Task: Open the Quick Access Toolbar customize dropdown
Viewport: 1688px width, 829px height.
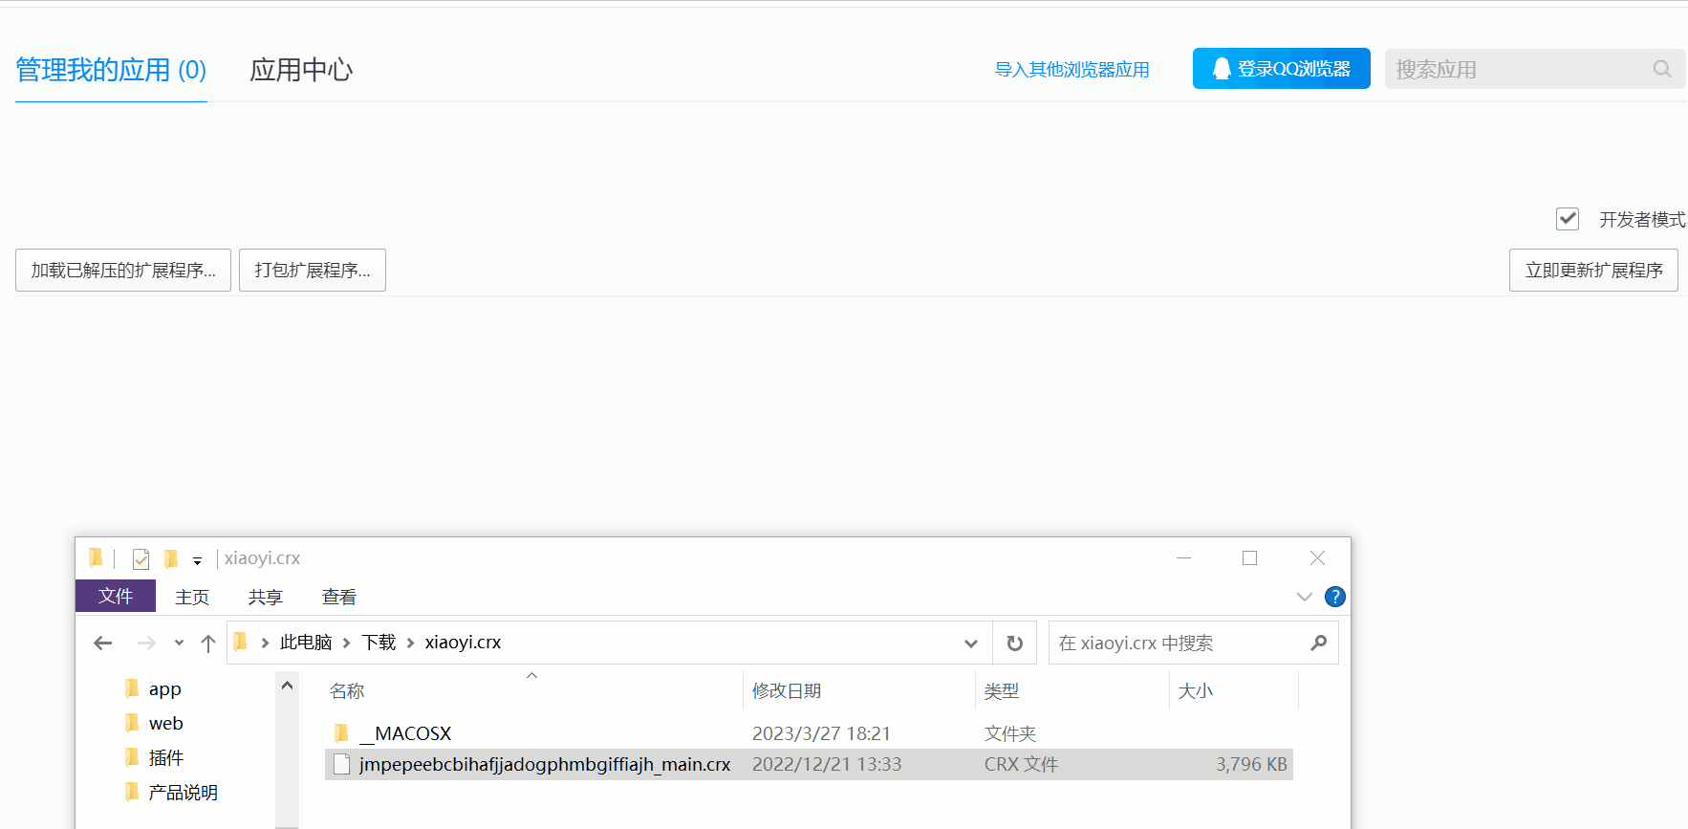Action: [x=197, y=560]
